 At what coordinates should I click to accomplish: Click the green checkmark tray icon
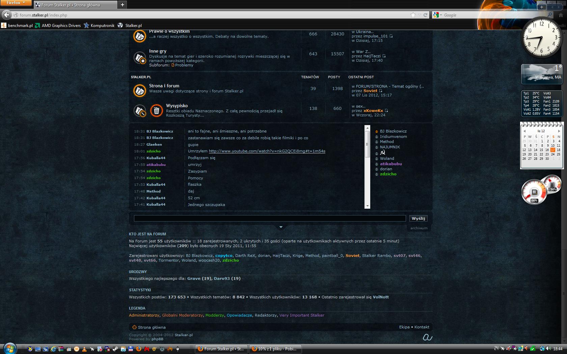(533, 349)
